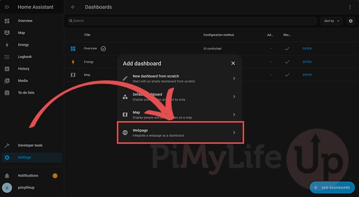
Task: Click the Media play icon
Action: point(7,81)
